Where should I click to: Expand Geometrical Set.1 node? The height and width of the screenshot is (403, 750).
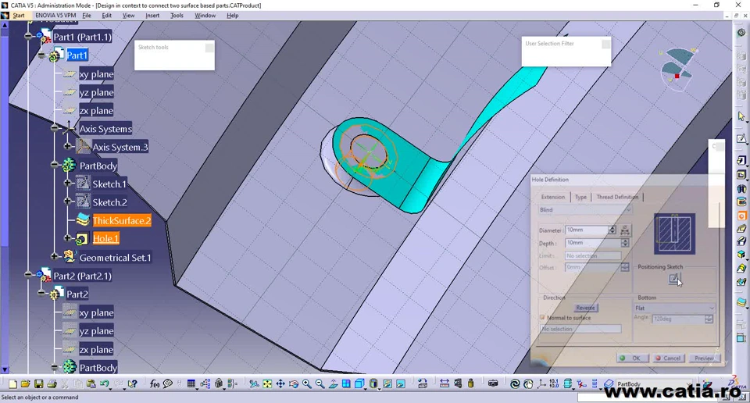[55, 257]
